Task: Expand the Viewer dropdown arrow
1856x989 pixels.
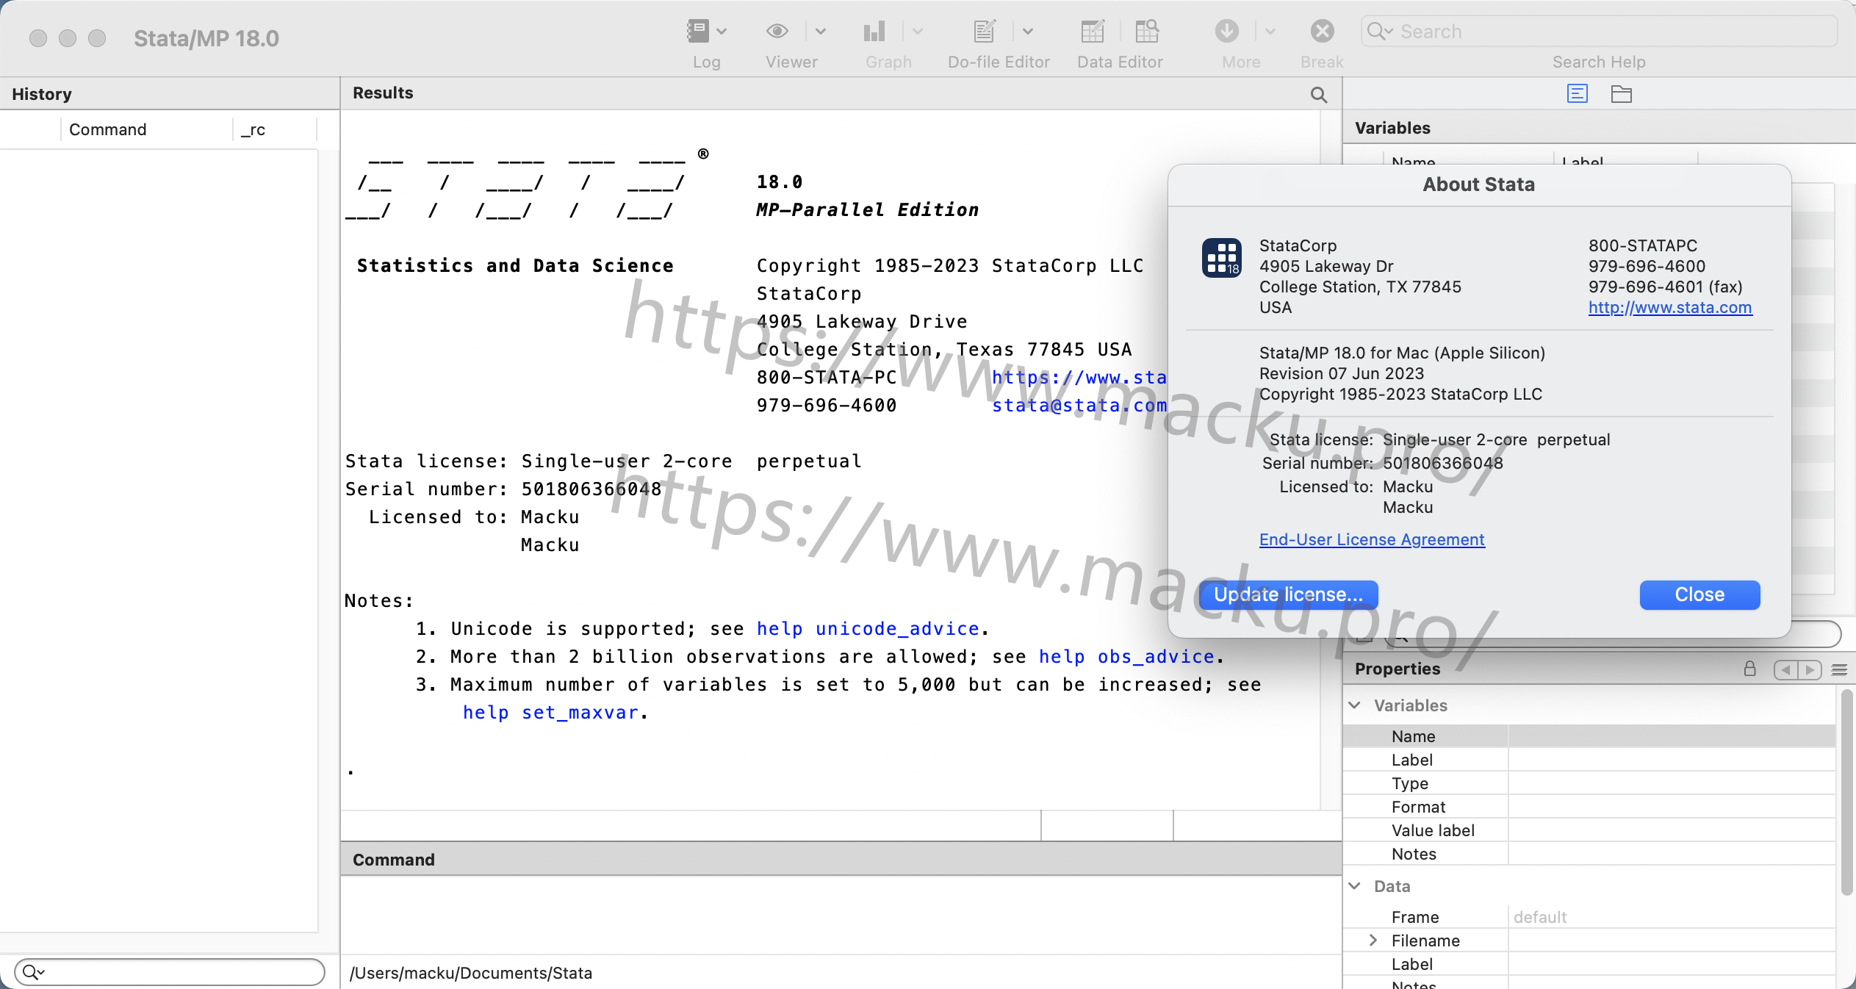Action: (821, 32)
